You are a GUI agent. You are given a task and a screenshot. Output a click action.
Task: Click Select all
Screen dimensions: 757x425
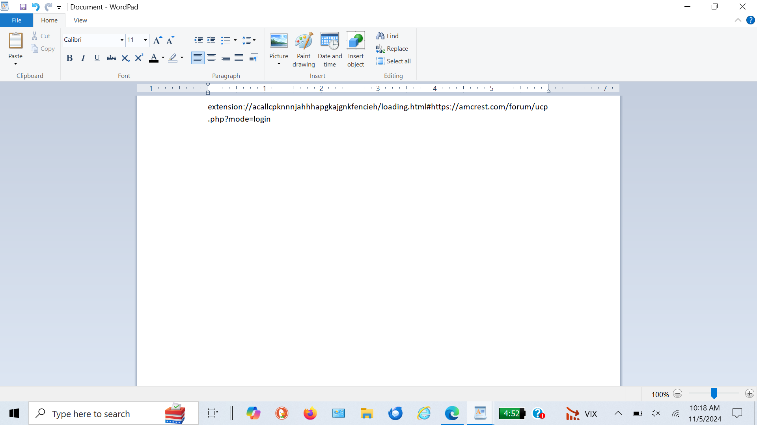(393, 61)
